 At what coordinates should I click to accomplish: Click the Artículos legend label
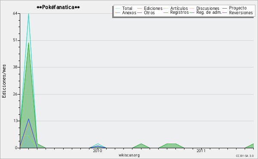pyautogui.click(x=179, y=8)
